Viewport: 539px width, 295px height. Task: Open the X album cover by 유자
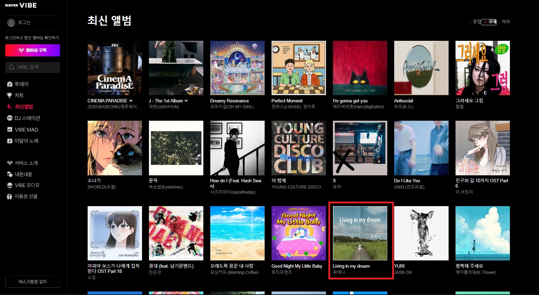360,148
